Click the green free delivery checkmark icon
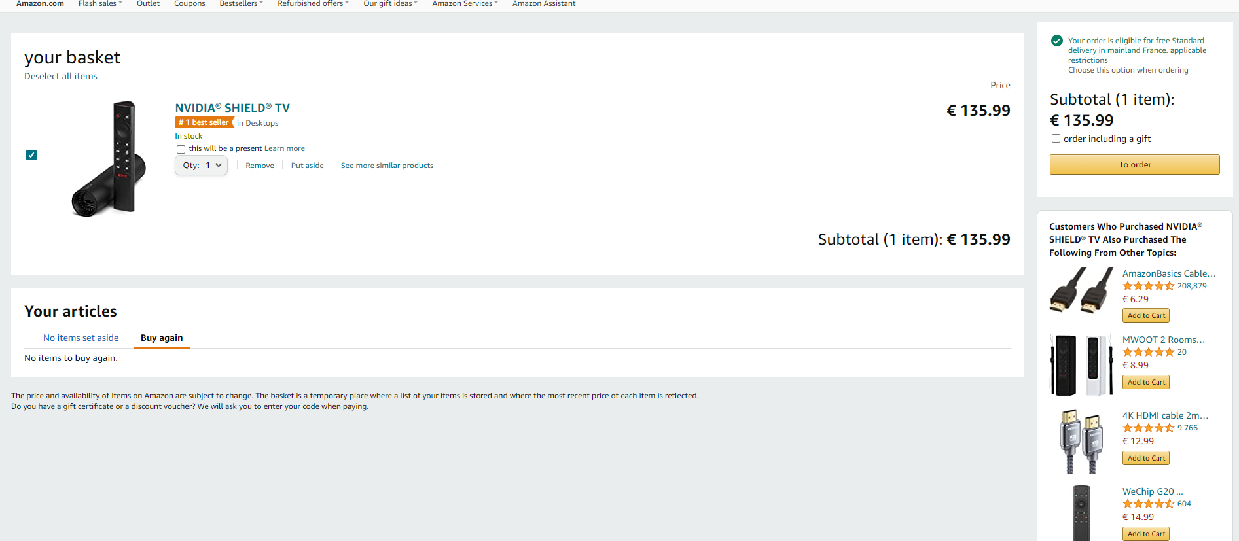Image resolution: width=1239 pixels, height=541 pixels. coord(1056,41)
